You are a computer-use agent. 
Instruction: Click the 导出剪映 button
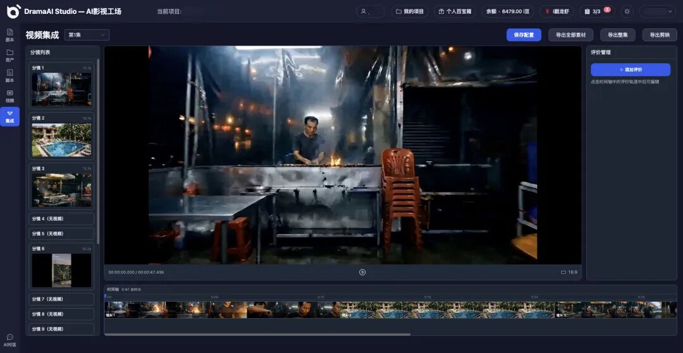point(660,35)
